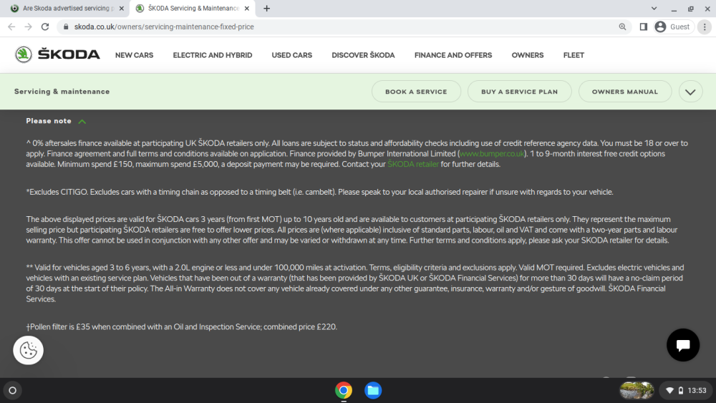
Task: Reload the ŠKODA servicing page
Action: point(44,27)
